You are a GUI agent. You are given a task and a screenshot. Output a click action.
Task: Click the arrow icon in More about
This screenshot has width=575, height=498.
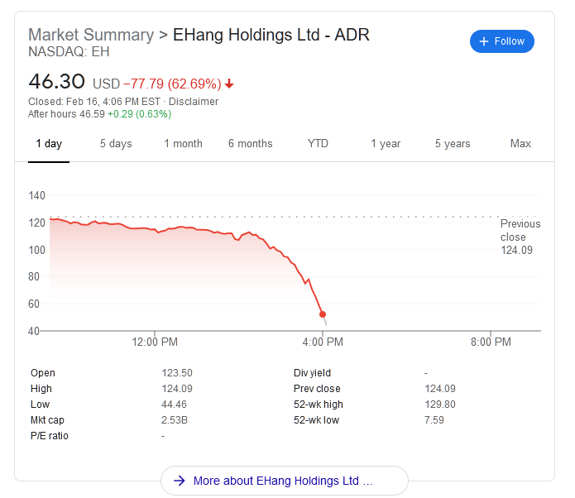point(178,481)
